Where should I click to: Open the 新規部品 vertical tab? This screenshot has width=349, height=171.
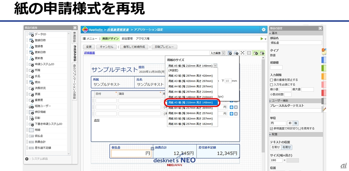click(74, 37)
